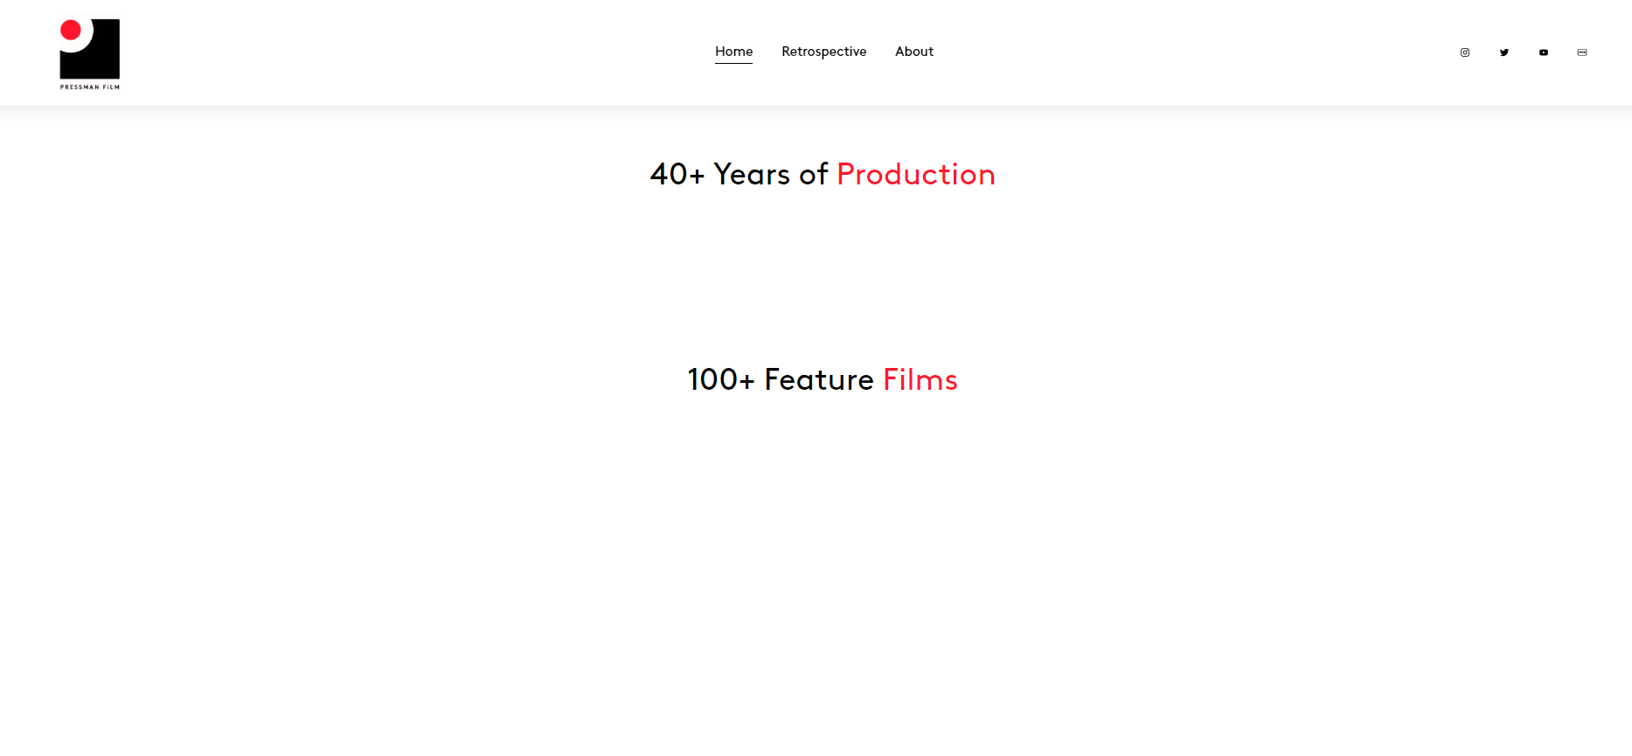Click the "100+" number in heading
The image size is (1632, 756).
720,380
